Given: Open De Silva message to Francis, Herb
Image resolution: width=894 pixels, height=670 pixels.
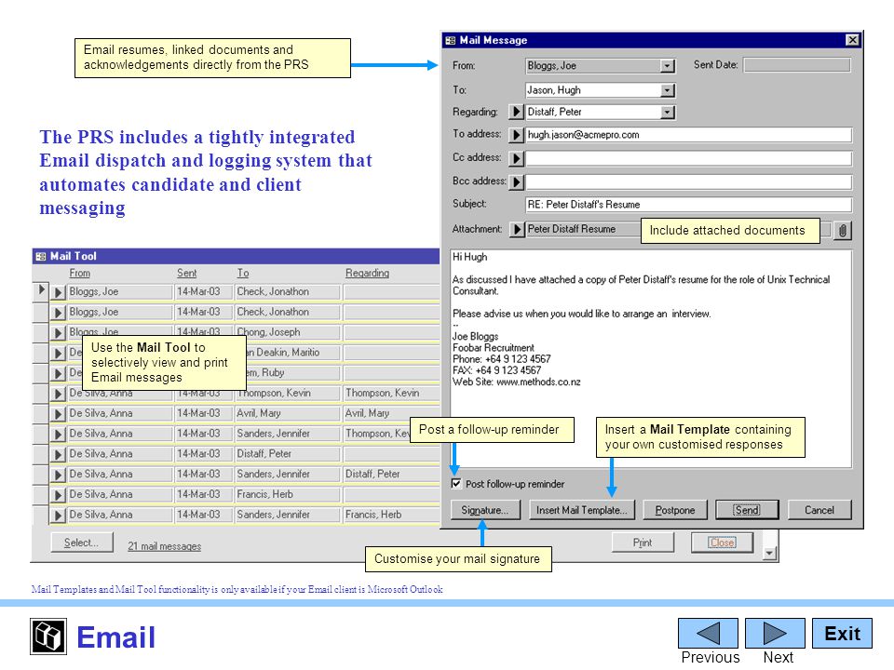Looking at the screenshot, I should click(x=58, y=495).
